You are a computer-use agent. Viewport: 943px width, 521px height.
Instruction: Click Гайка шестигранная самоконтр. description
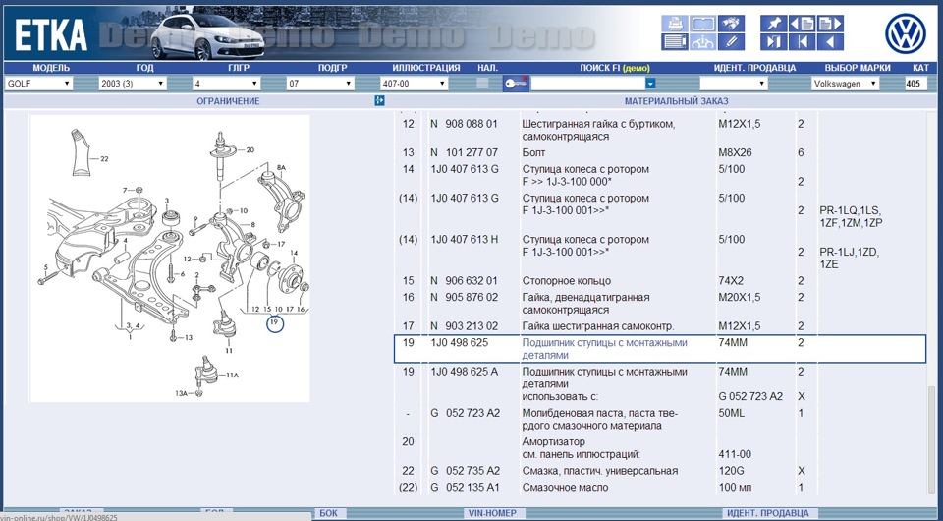(x=598, y=326)
